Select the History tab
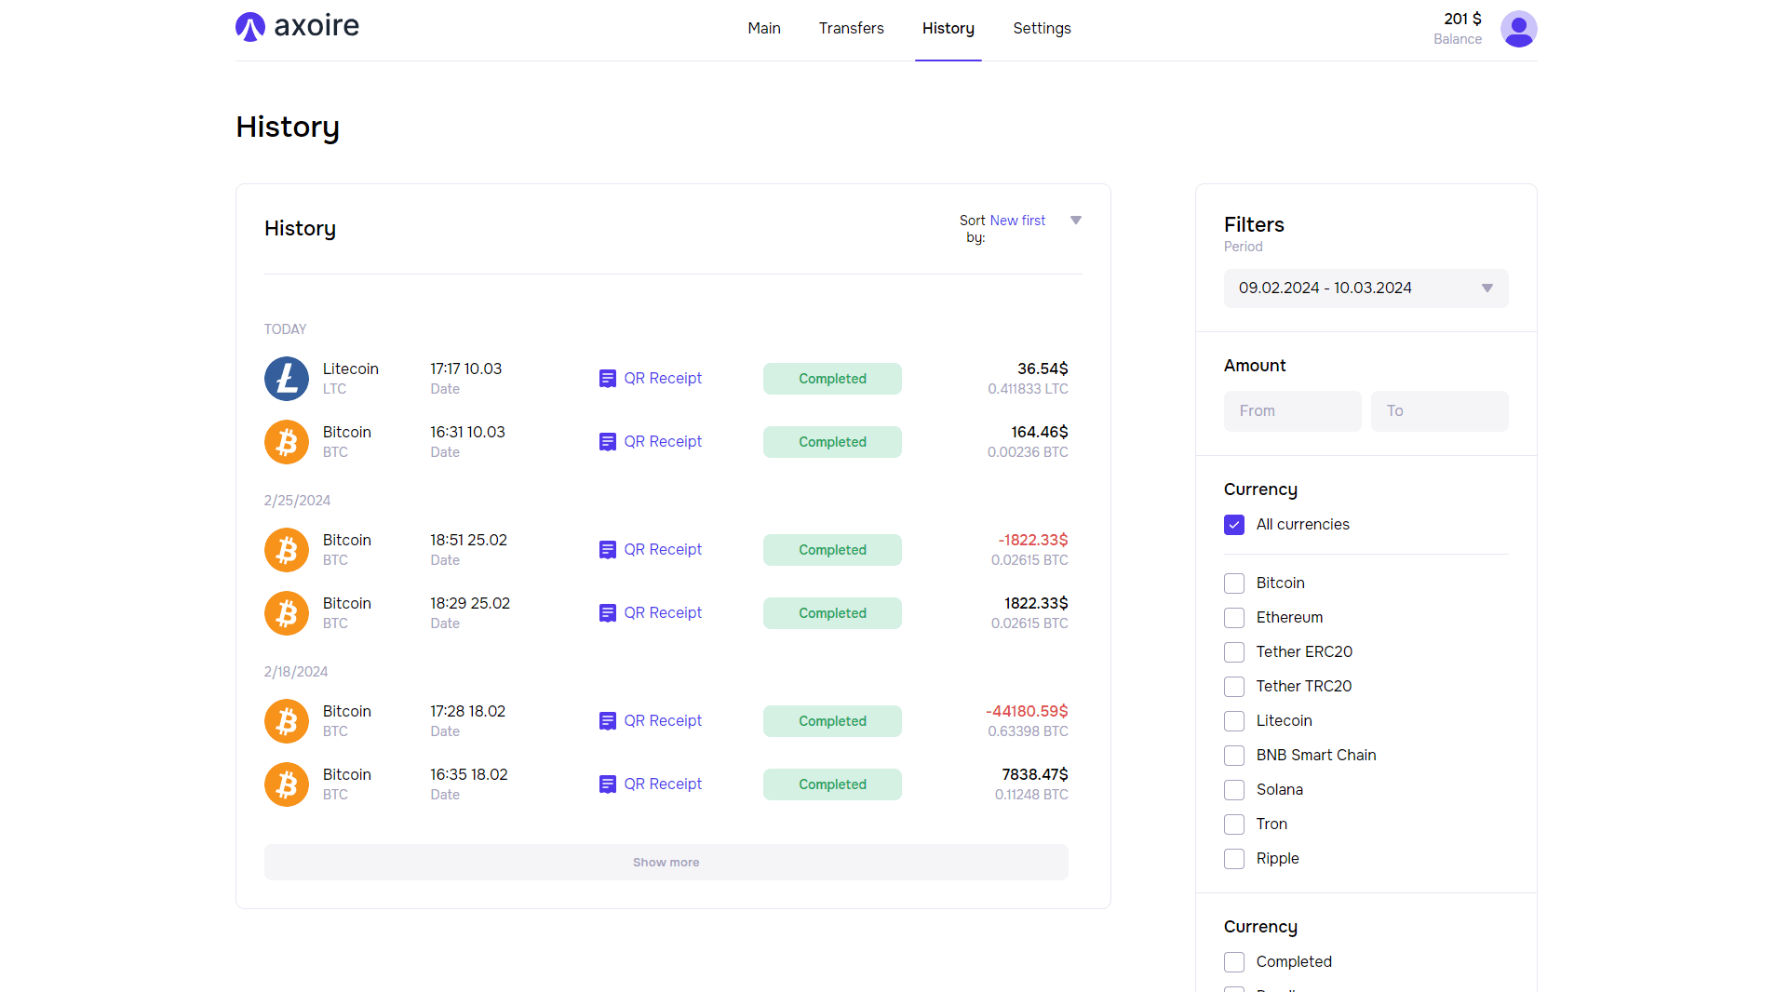The height and width of the screenshot is (992, 1776). point(949,29)
